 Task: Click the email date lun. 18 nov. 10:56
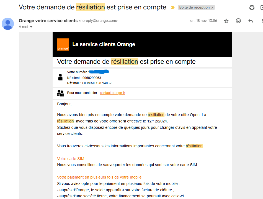click(x=203, y=21)
